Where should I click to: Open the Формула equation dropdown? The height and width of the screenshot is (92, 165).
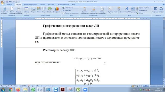tap(155, 10)
